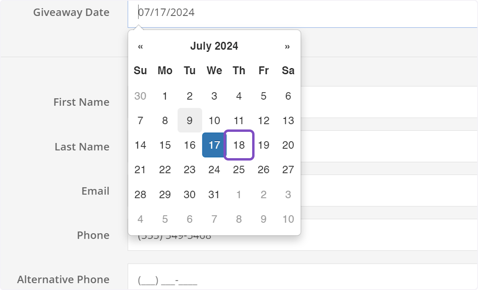Click the Th weekday column header
478x290 pixels.
tap(239, 71)
